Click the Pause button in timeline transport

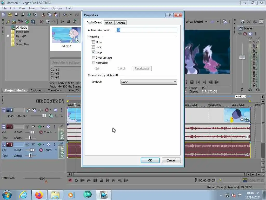pyautogui.click(x=95, y=180)
